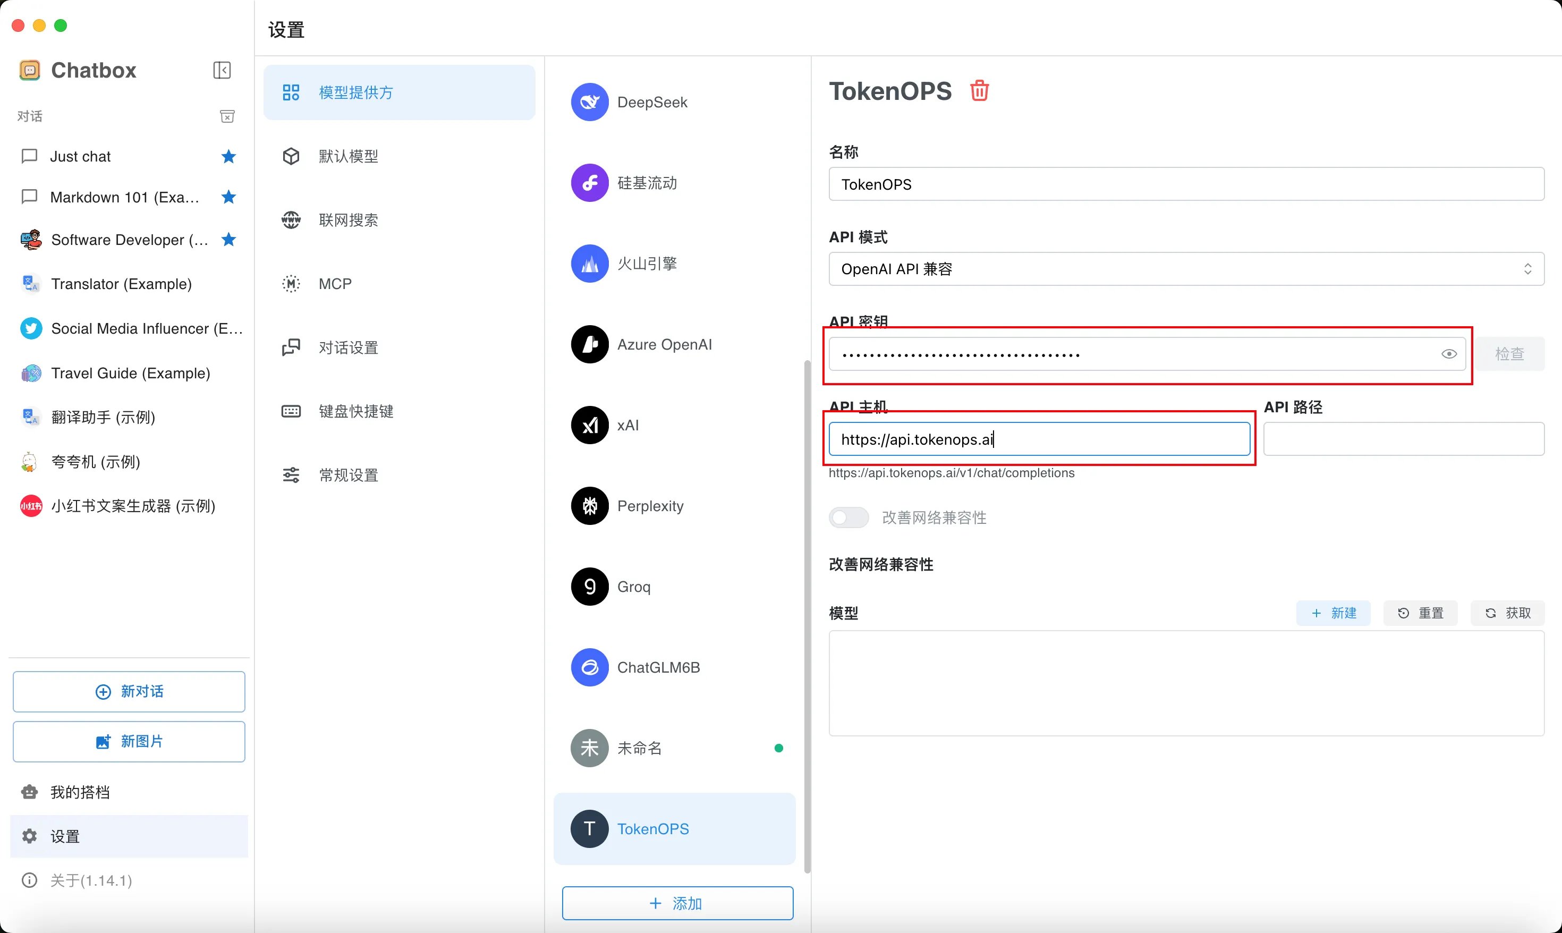Image resolution: width=1562 pixels, height=933 pixels.
Task: Click the provider list scrollbar
Action: pyautogui.click(x=807, y=616)
